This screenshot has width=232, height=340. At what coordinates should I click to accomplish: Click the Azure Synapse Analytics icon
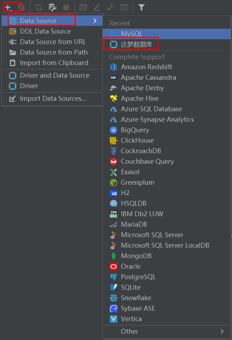tap(114, 120)
